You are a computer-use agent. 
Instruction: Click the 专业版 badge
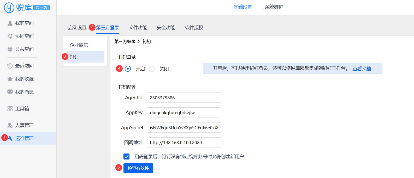pyautogui.click(x=42, y=8)
